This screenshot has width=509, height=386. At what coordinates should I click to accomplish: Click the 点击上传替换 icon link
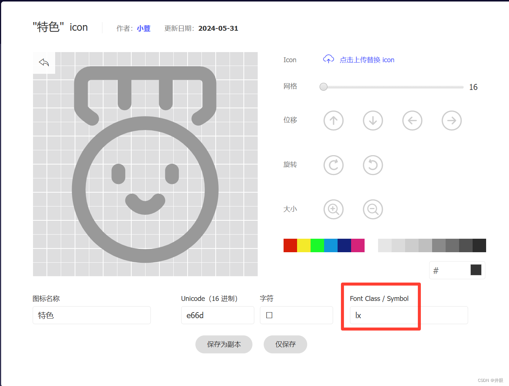[367, 60]
